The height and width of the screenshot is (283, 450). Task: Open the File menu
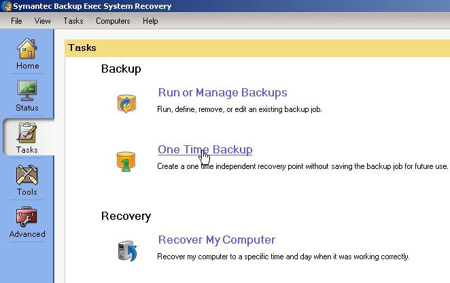(x=16, y=21)
